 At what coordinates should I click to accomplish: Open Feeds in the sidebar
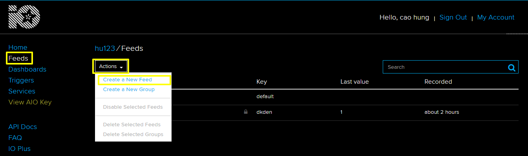(x=18, y=58)
